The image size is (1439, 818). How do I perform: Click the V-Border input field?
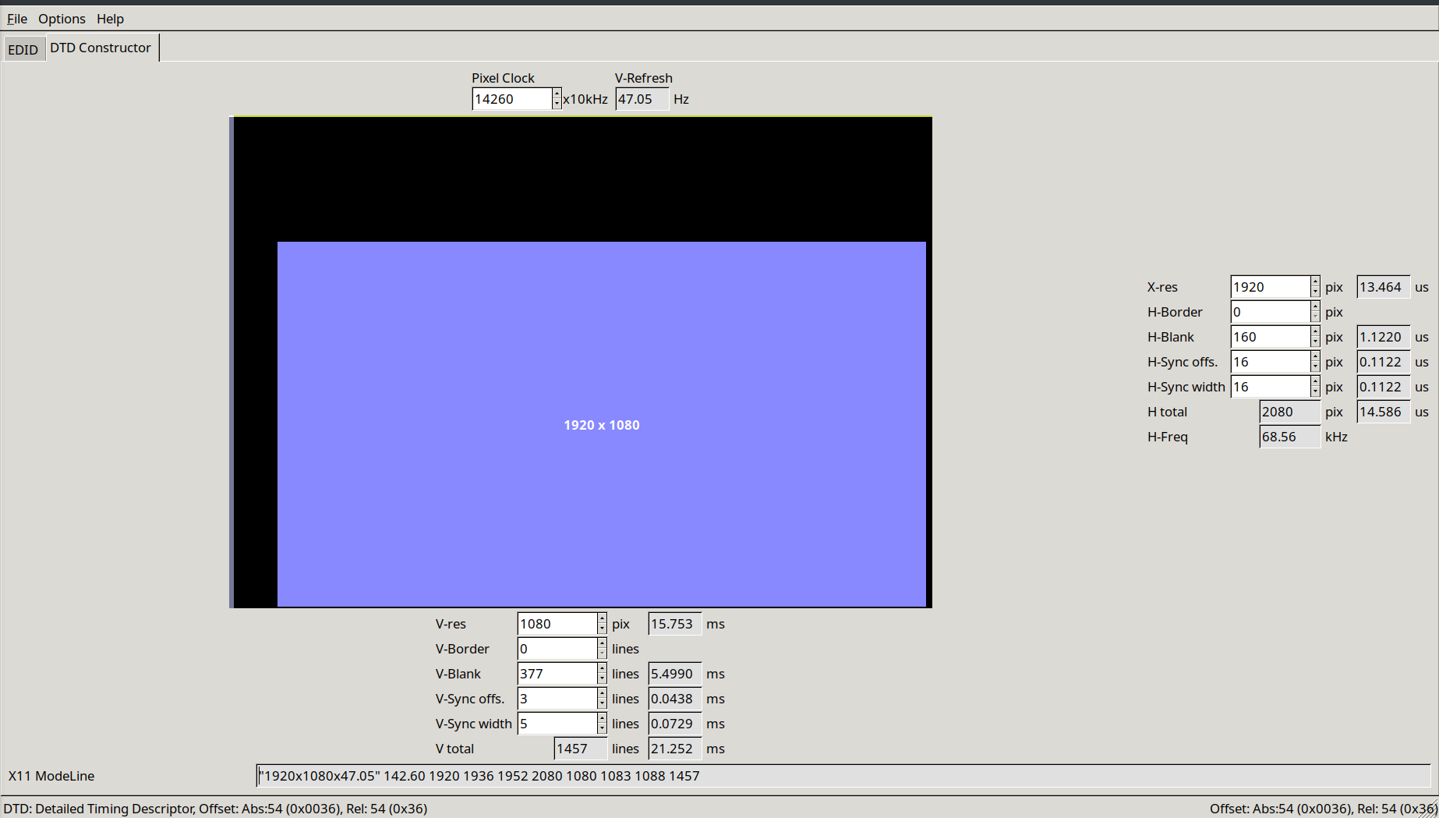pos(557,649)
